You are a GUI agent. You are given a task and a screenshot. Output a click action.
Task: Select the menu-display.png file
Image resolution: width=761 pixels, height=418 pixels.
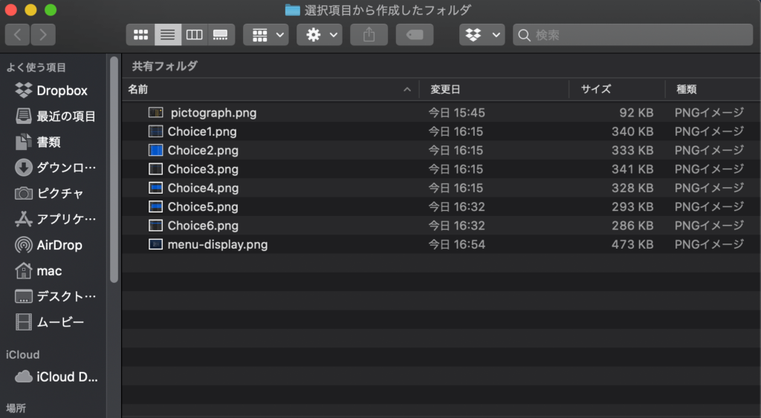coord(441,244)
